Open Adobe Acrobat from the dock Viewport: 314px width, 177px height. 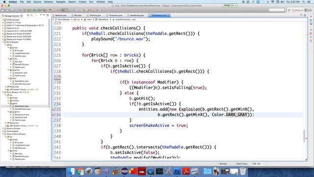pyautogui.click(x=186, y=172)
